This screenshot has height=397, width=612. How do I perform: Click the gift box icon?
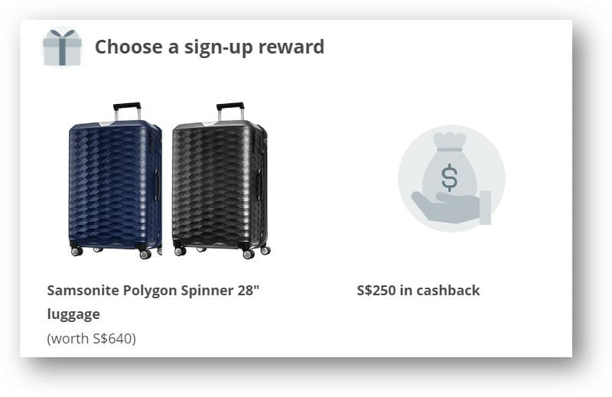pos(62,47)
